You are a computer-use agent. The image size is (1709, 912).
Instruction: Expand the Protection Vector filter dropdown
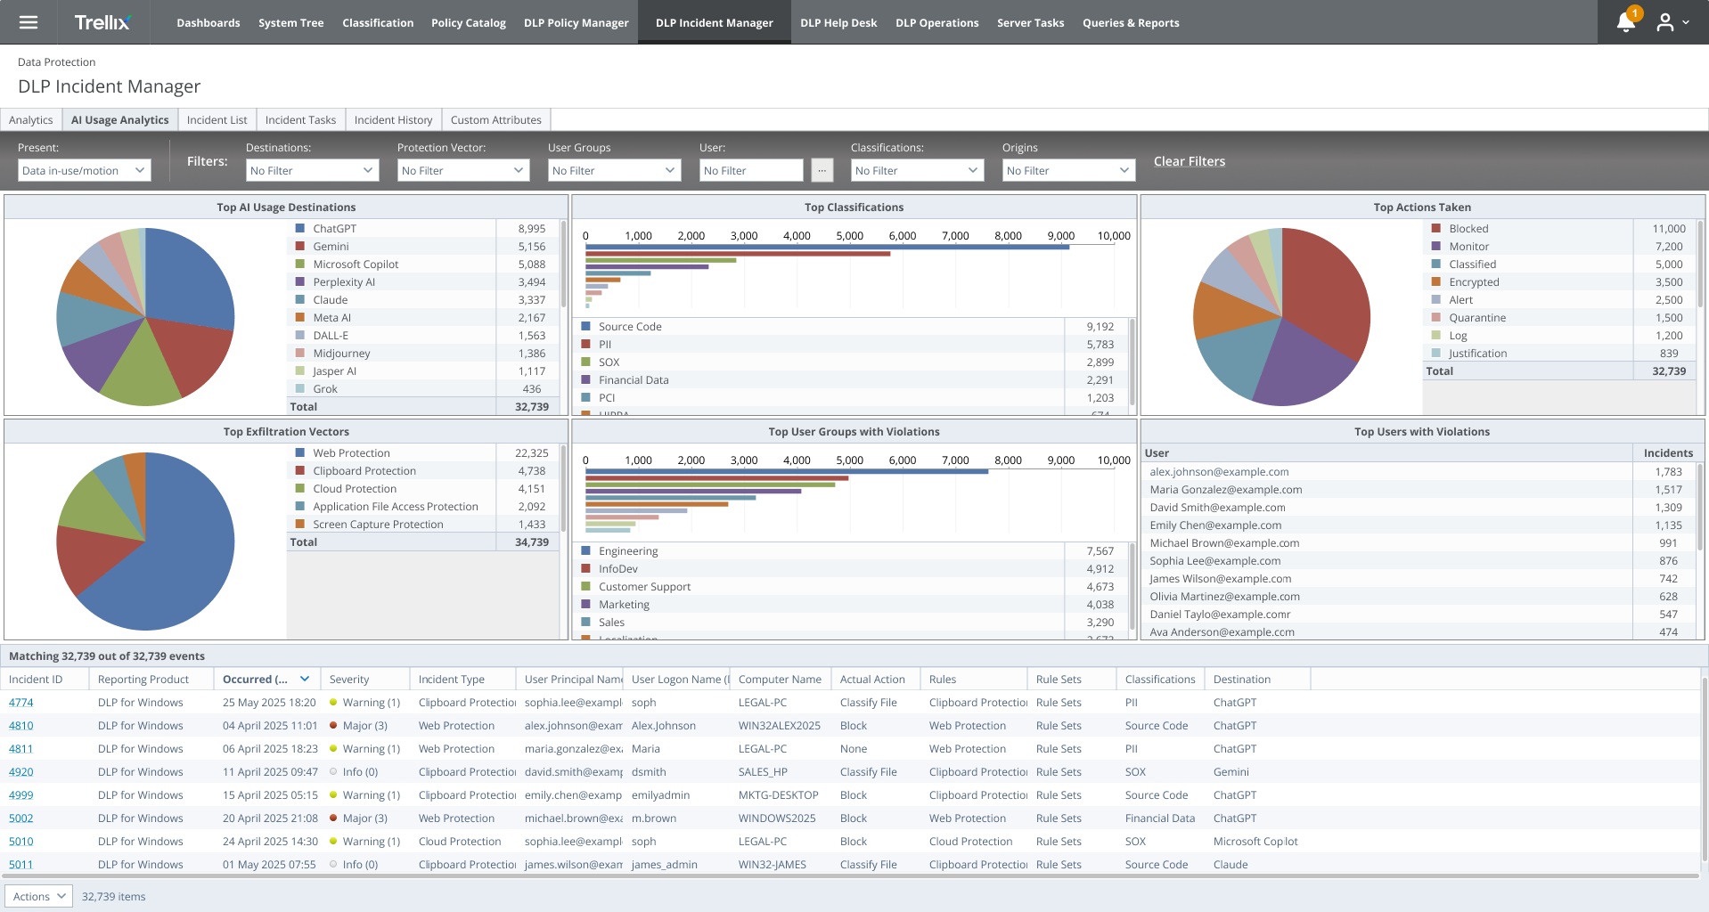[463, 170]
